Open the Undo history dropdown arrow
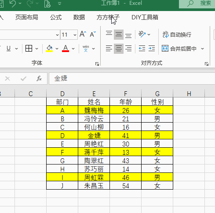 (x=20, y=3)
